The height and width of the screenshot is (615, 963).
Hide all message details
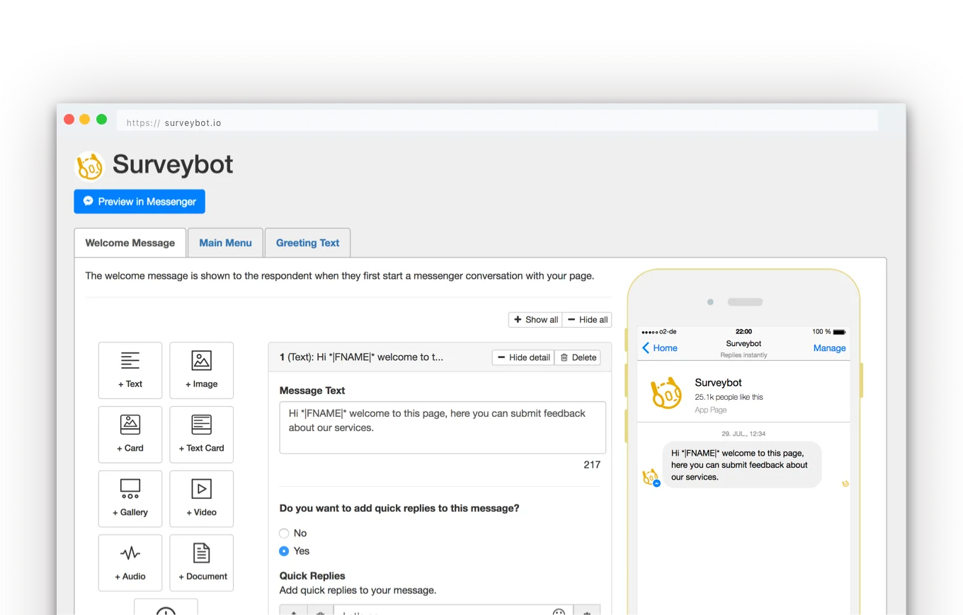[x=587, y=319]
